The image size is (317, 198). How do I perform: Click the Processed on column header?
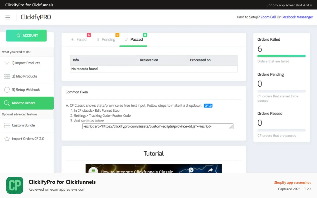pos(212,60)
